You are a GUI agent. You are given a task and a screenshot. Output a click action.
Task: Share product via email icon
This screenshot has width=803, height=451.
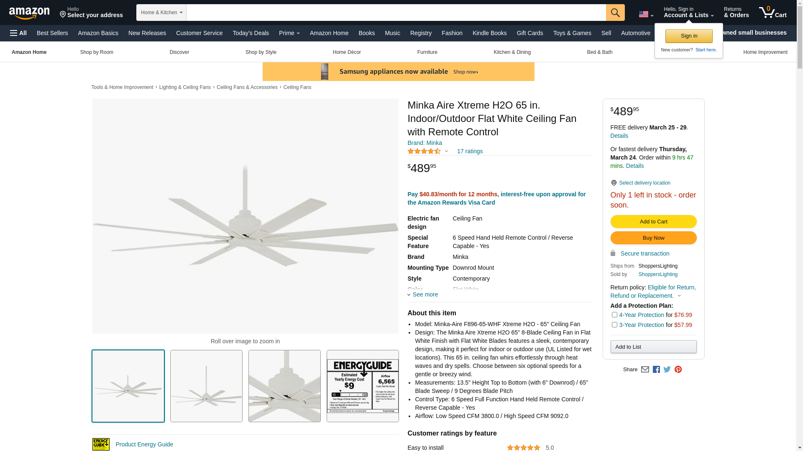click(x=645, y=370)
